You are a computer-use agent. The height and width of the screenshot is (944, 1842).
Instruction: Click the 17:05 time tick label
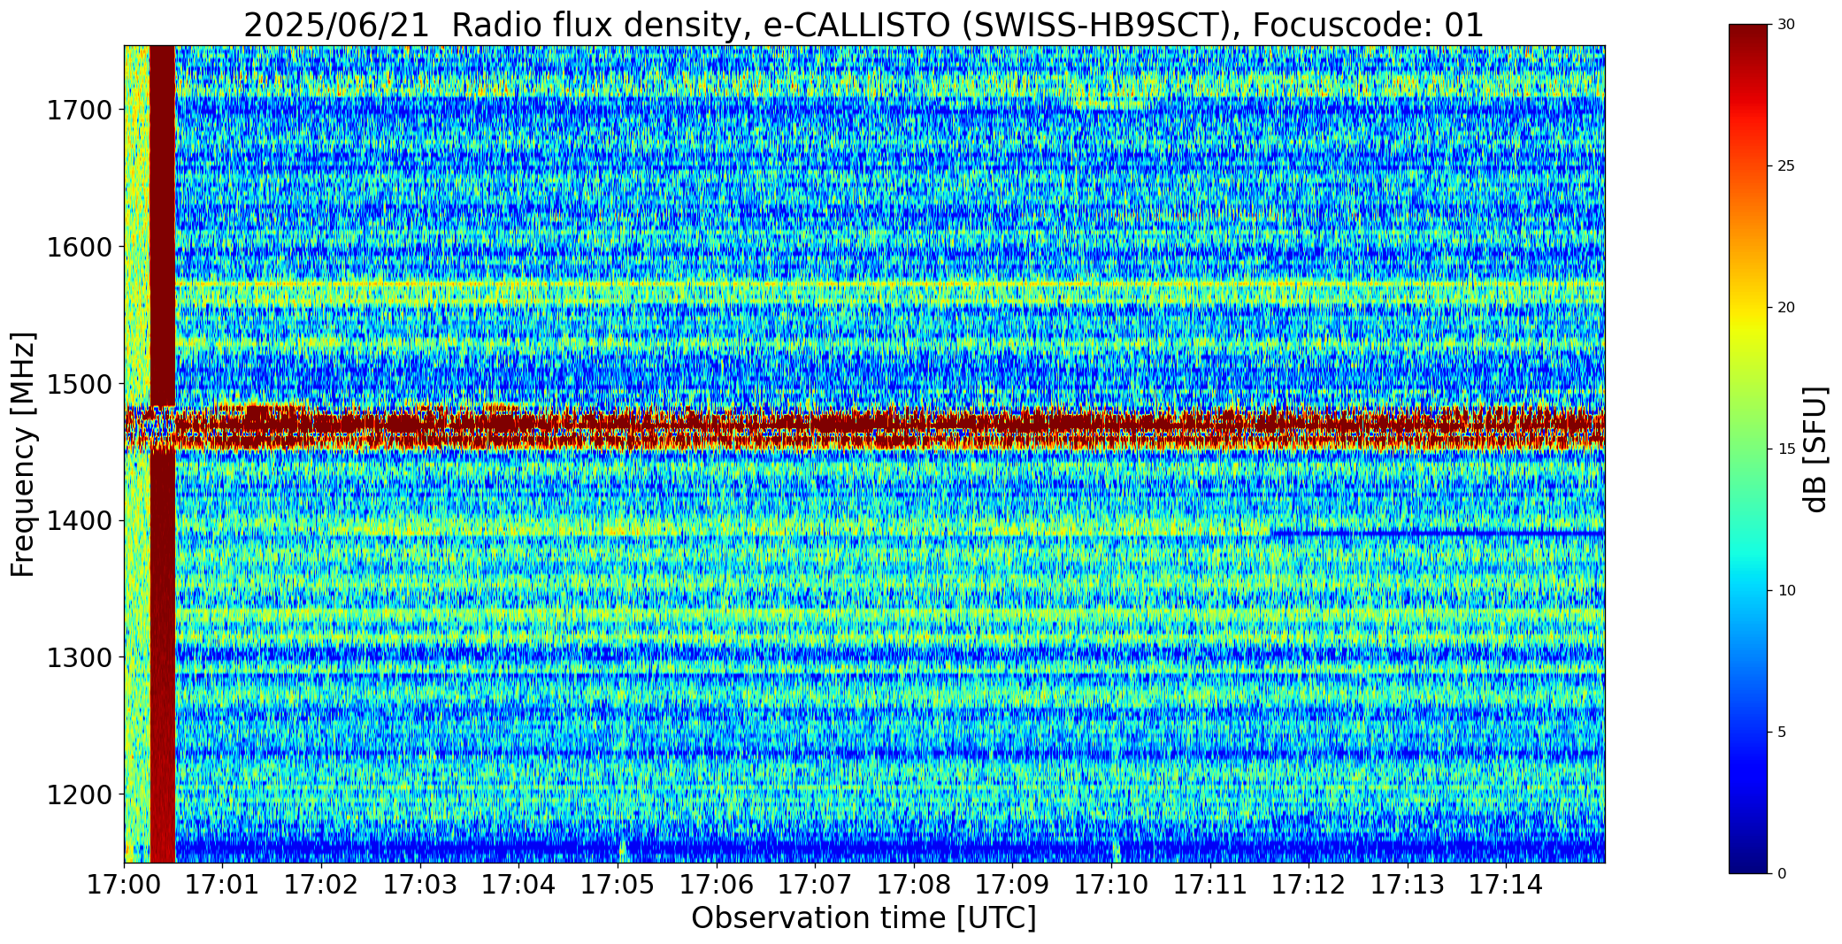click(618, 885)
